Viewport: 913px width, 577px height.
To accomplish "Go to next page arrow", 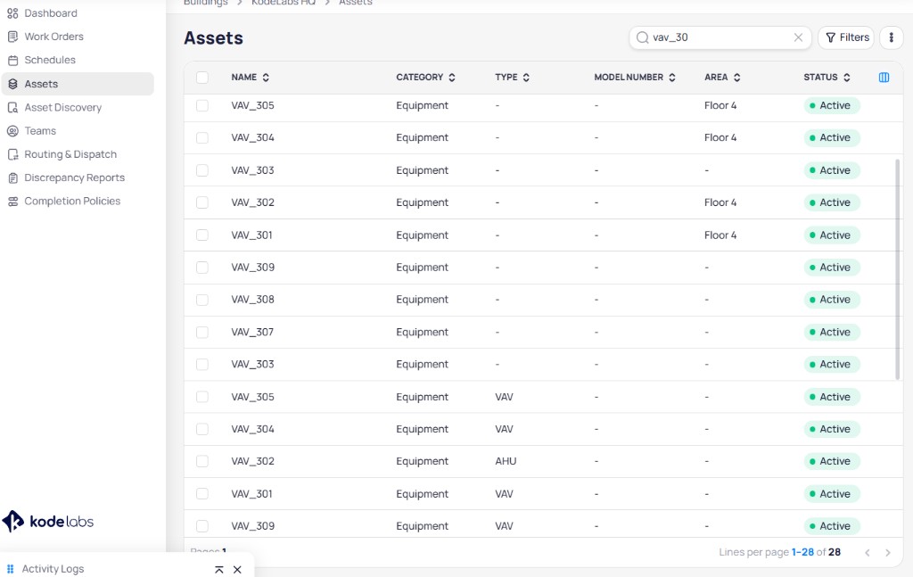I will [887, 553].
